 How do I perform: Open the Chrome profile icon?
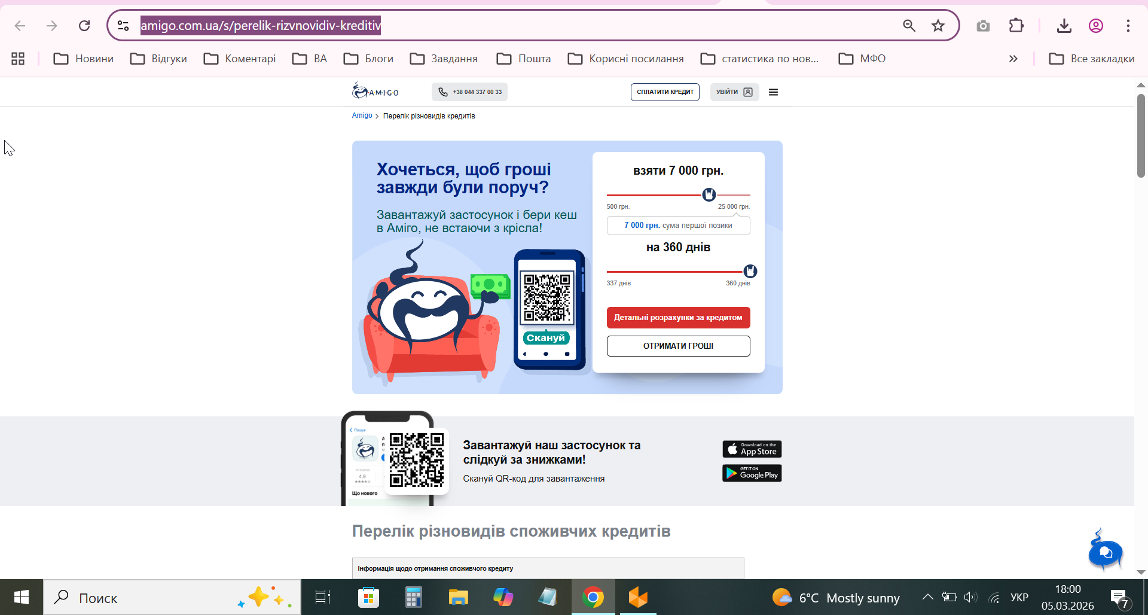click(x=1095, y=26)
